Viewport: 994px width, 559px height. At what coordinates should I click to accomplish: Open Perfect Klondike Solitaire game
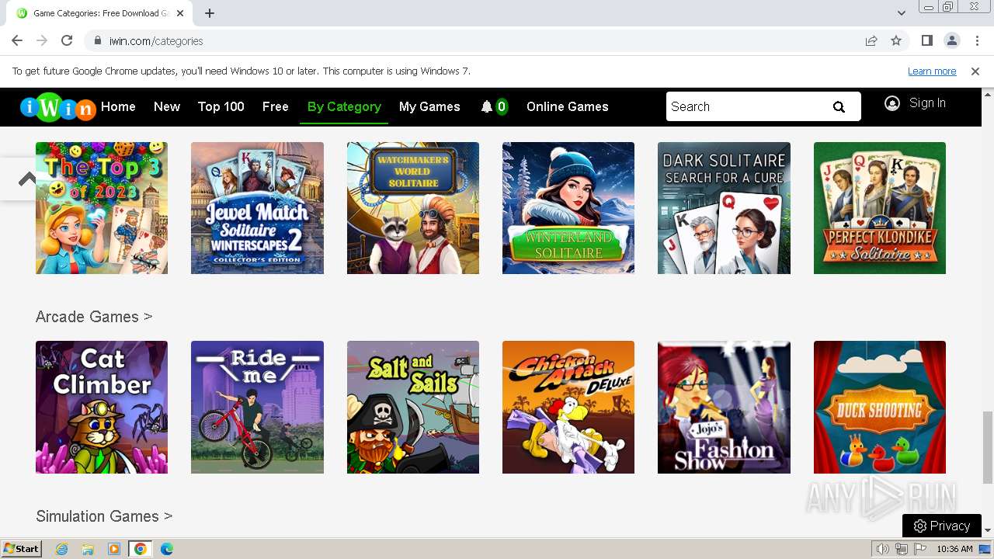880,208
